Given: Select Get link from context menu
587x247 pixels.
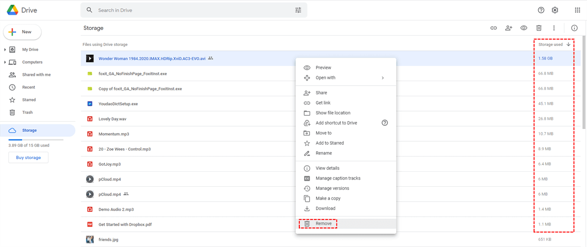Looking at the screenshot, I should click(346, 103).
